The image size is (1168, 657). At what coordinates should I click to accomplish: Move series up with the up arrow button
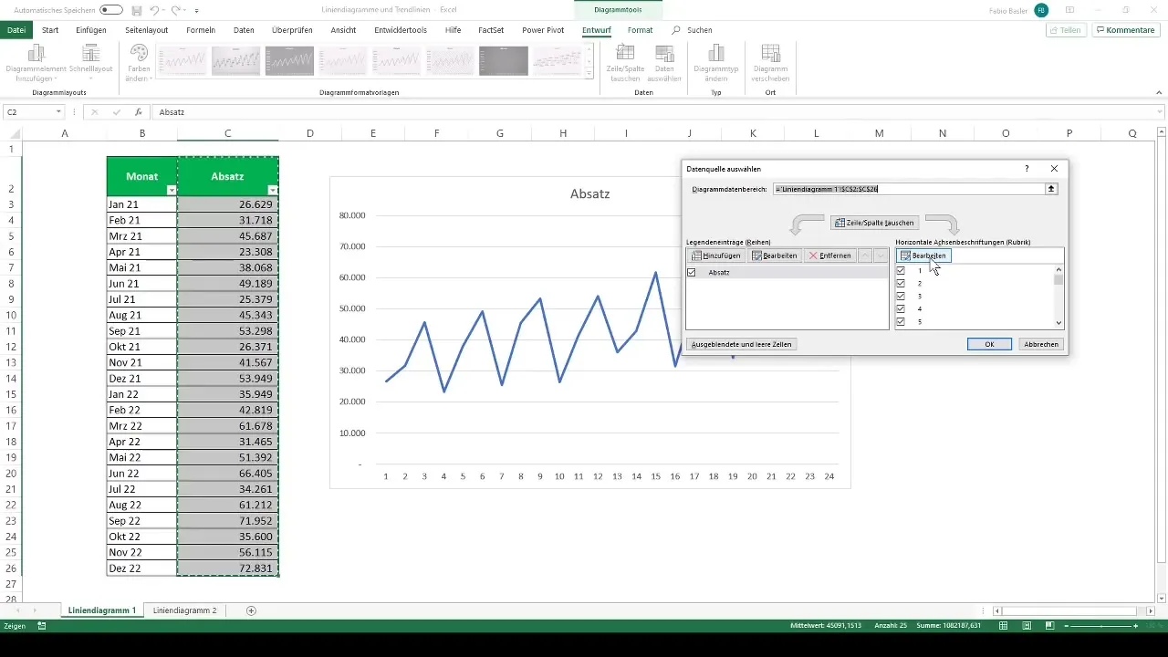[x=865, y=255]
